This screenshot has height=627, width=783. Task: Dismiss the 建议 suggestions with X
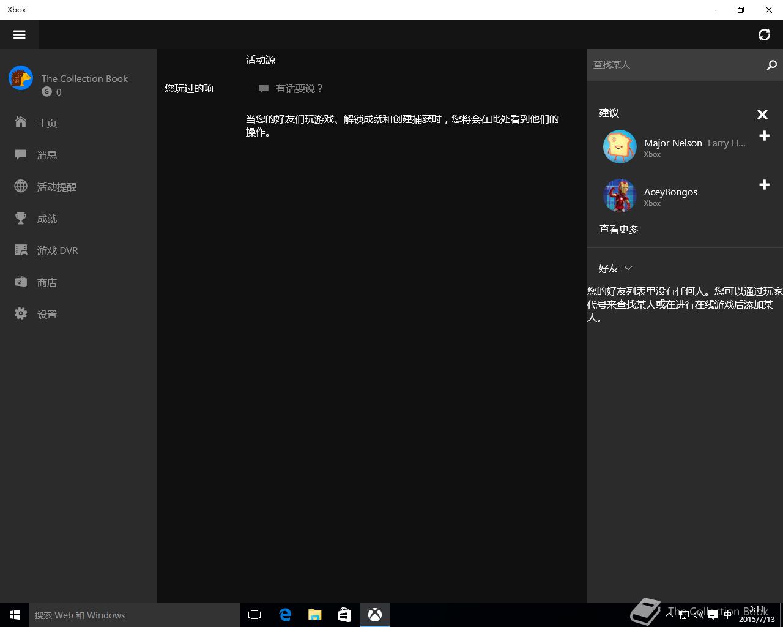(762, 115)
